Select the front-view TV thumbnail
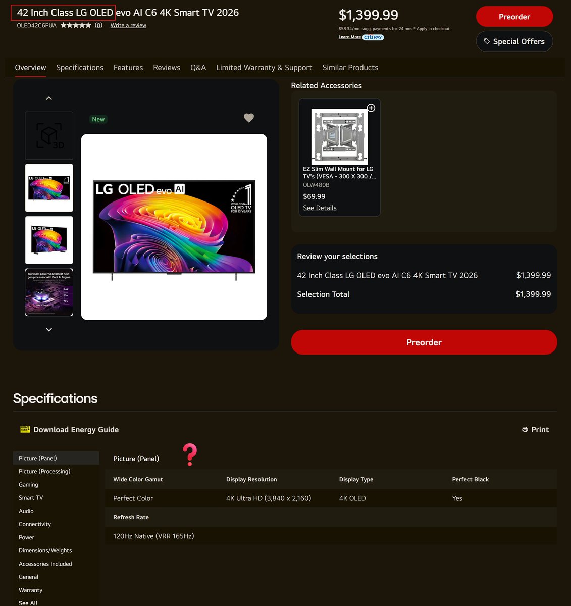This screenshot has height=606, width=571. coord(49,188)
